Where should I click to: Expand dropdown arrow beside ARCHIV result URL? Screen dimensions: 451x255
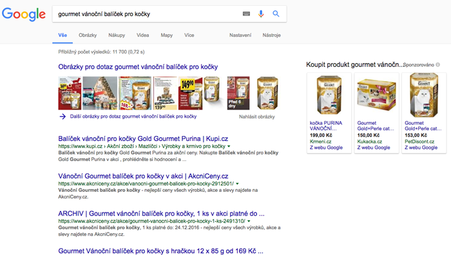point(249,221)
